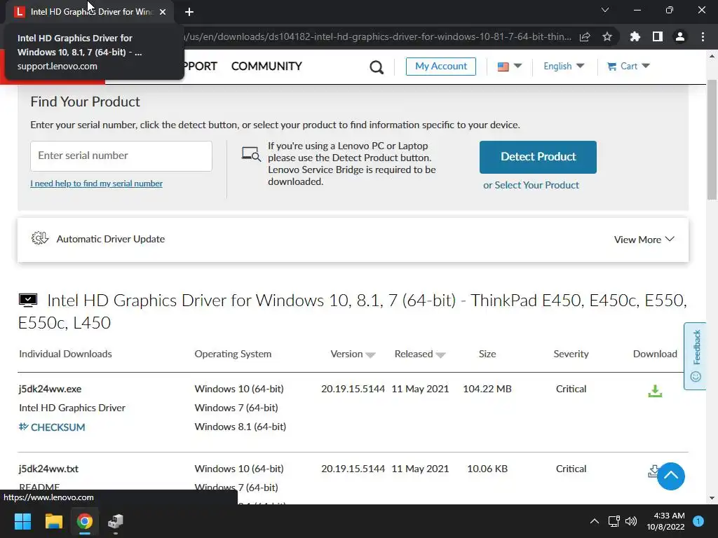Open the Windows Start menu

point(22,521)
